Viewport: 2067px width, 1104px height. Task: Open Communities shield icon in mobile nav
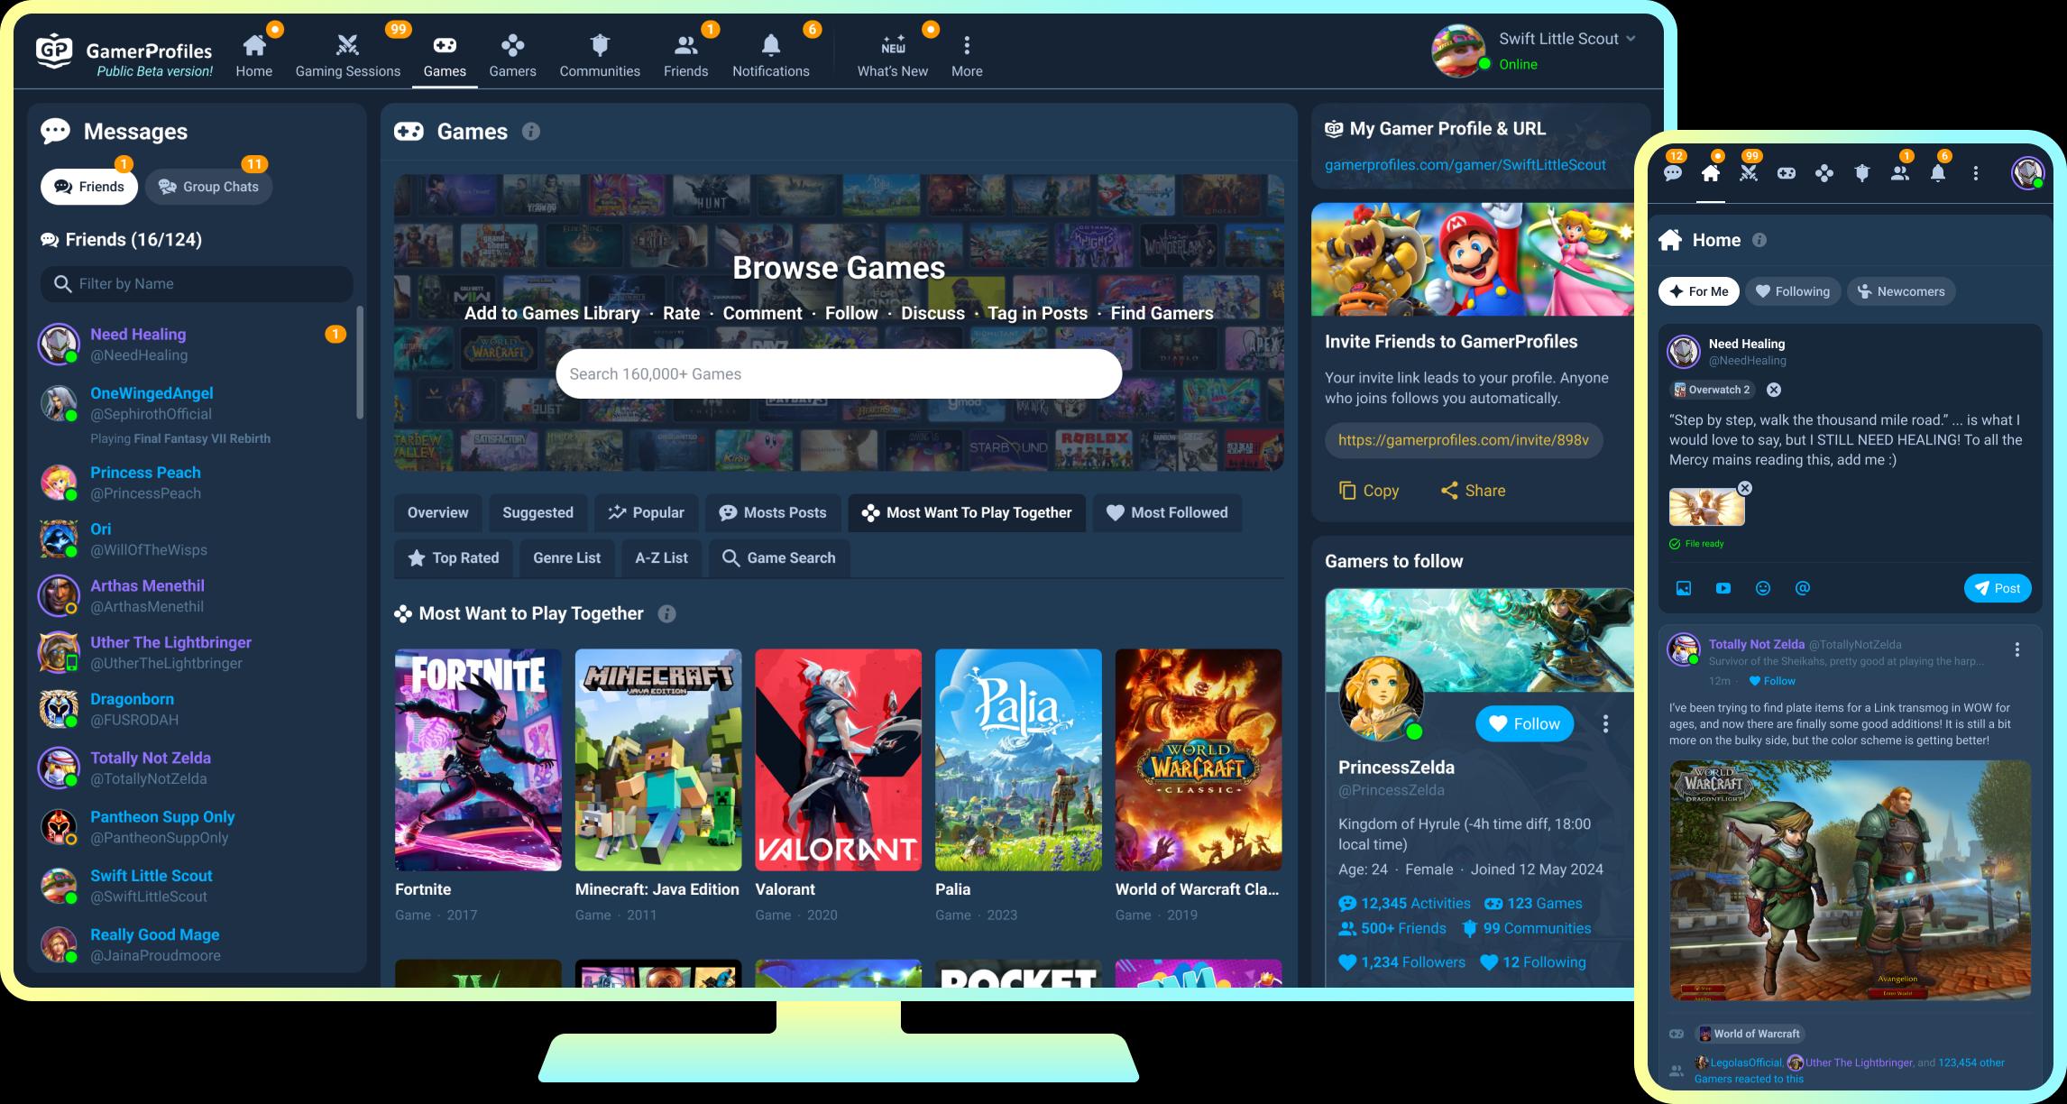1862,172
